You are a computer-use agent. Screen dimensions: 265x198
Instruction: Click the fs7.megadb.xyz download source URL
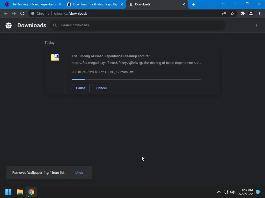coord(136,63)
